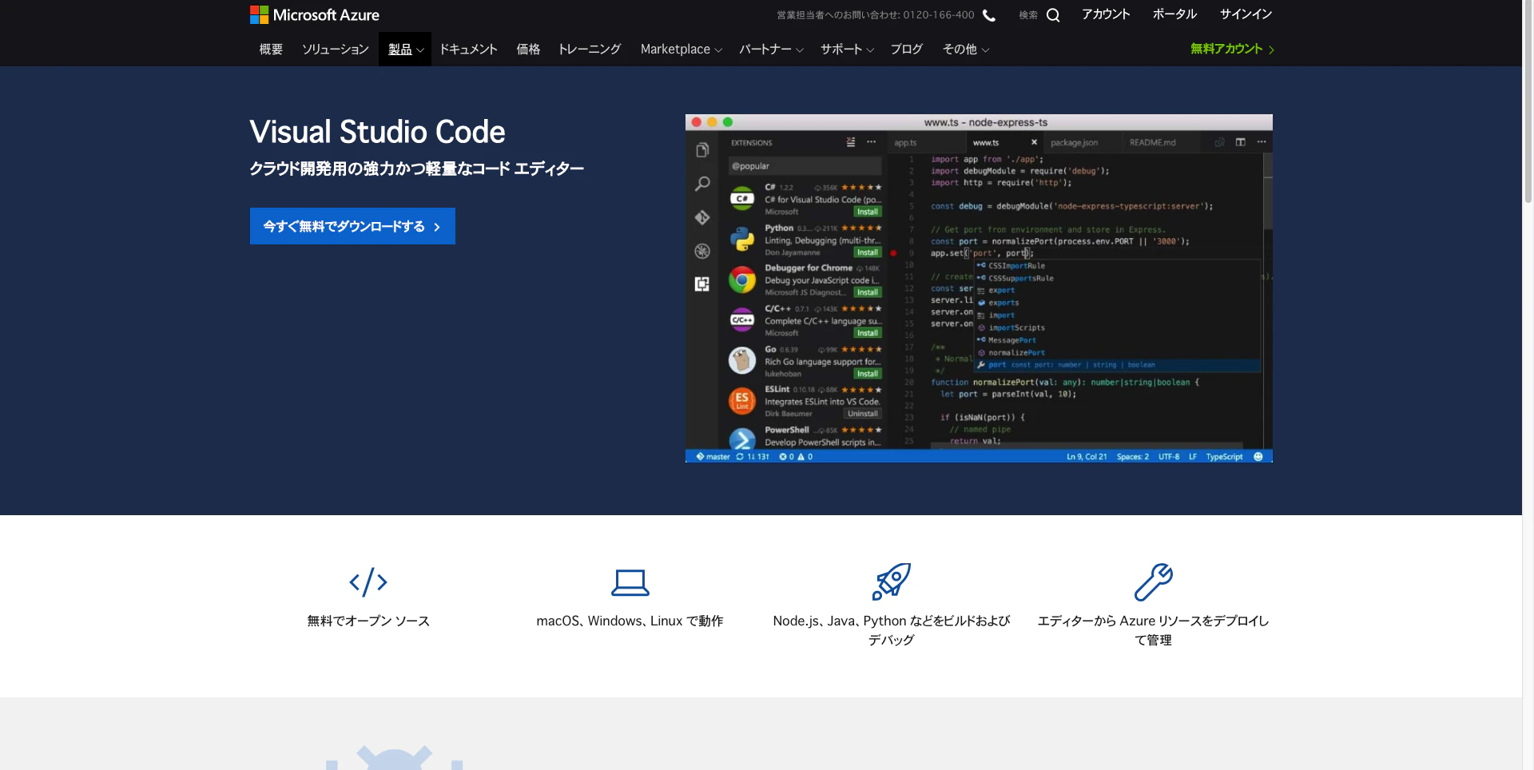
Task: Open the ドキュメント nav item
Action: (x=468, y=50)
